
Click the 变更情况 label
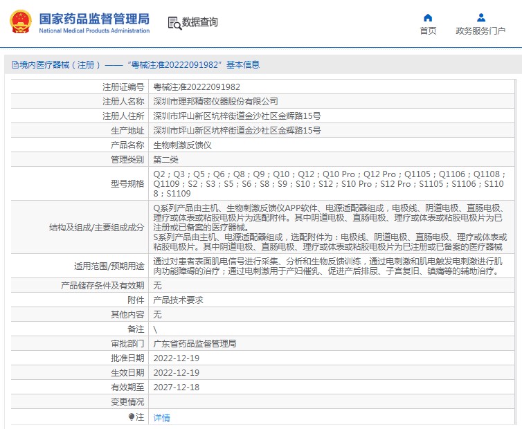[x=127, y=402]
